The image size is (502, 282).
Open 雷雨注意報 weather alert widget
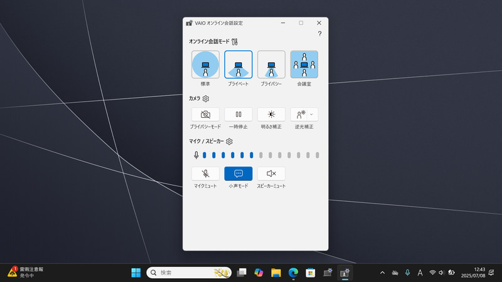(26, 273)
